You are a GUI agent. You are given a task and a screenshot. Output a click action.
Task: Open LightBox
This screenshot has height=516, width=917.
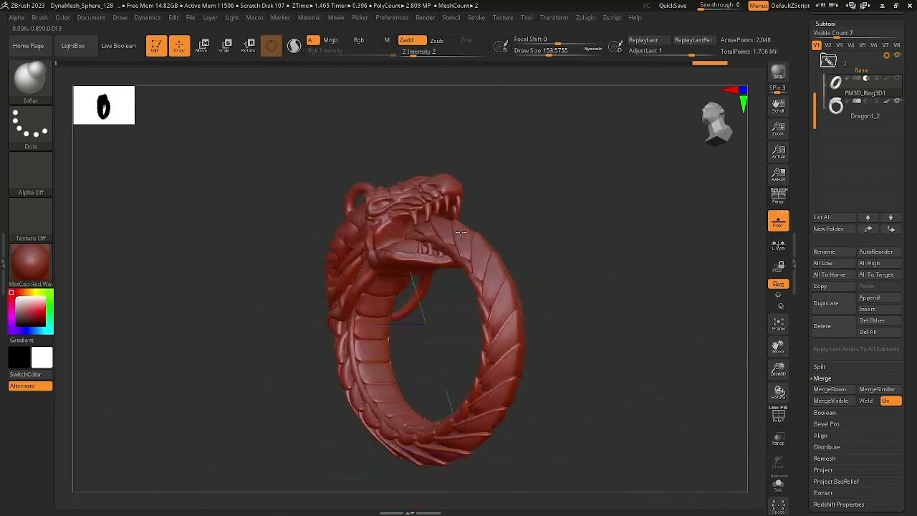coord(75,45)
